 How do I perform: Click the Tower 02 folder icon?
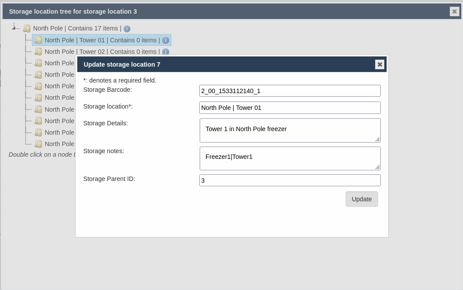38,52
